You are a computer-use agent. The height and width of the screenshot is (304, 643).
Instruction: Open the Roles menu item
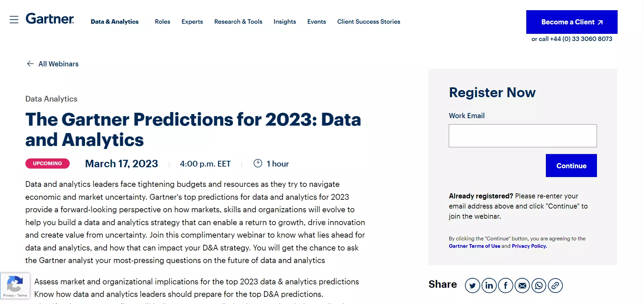(162, 22)
